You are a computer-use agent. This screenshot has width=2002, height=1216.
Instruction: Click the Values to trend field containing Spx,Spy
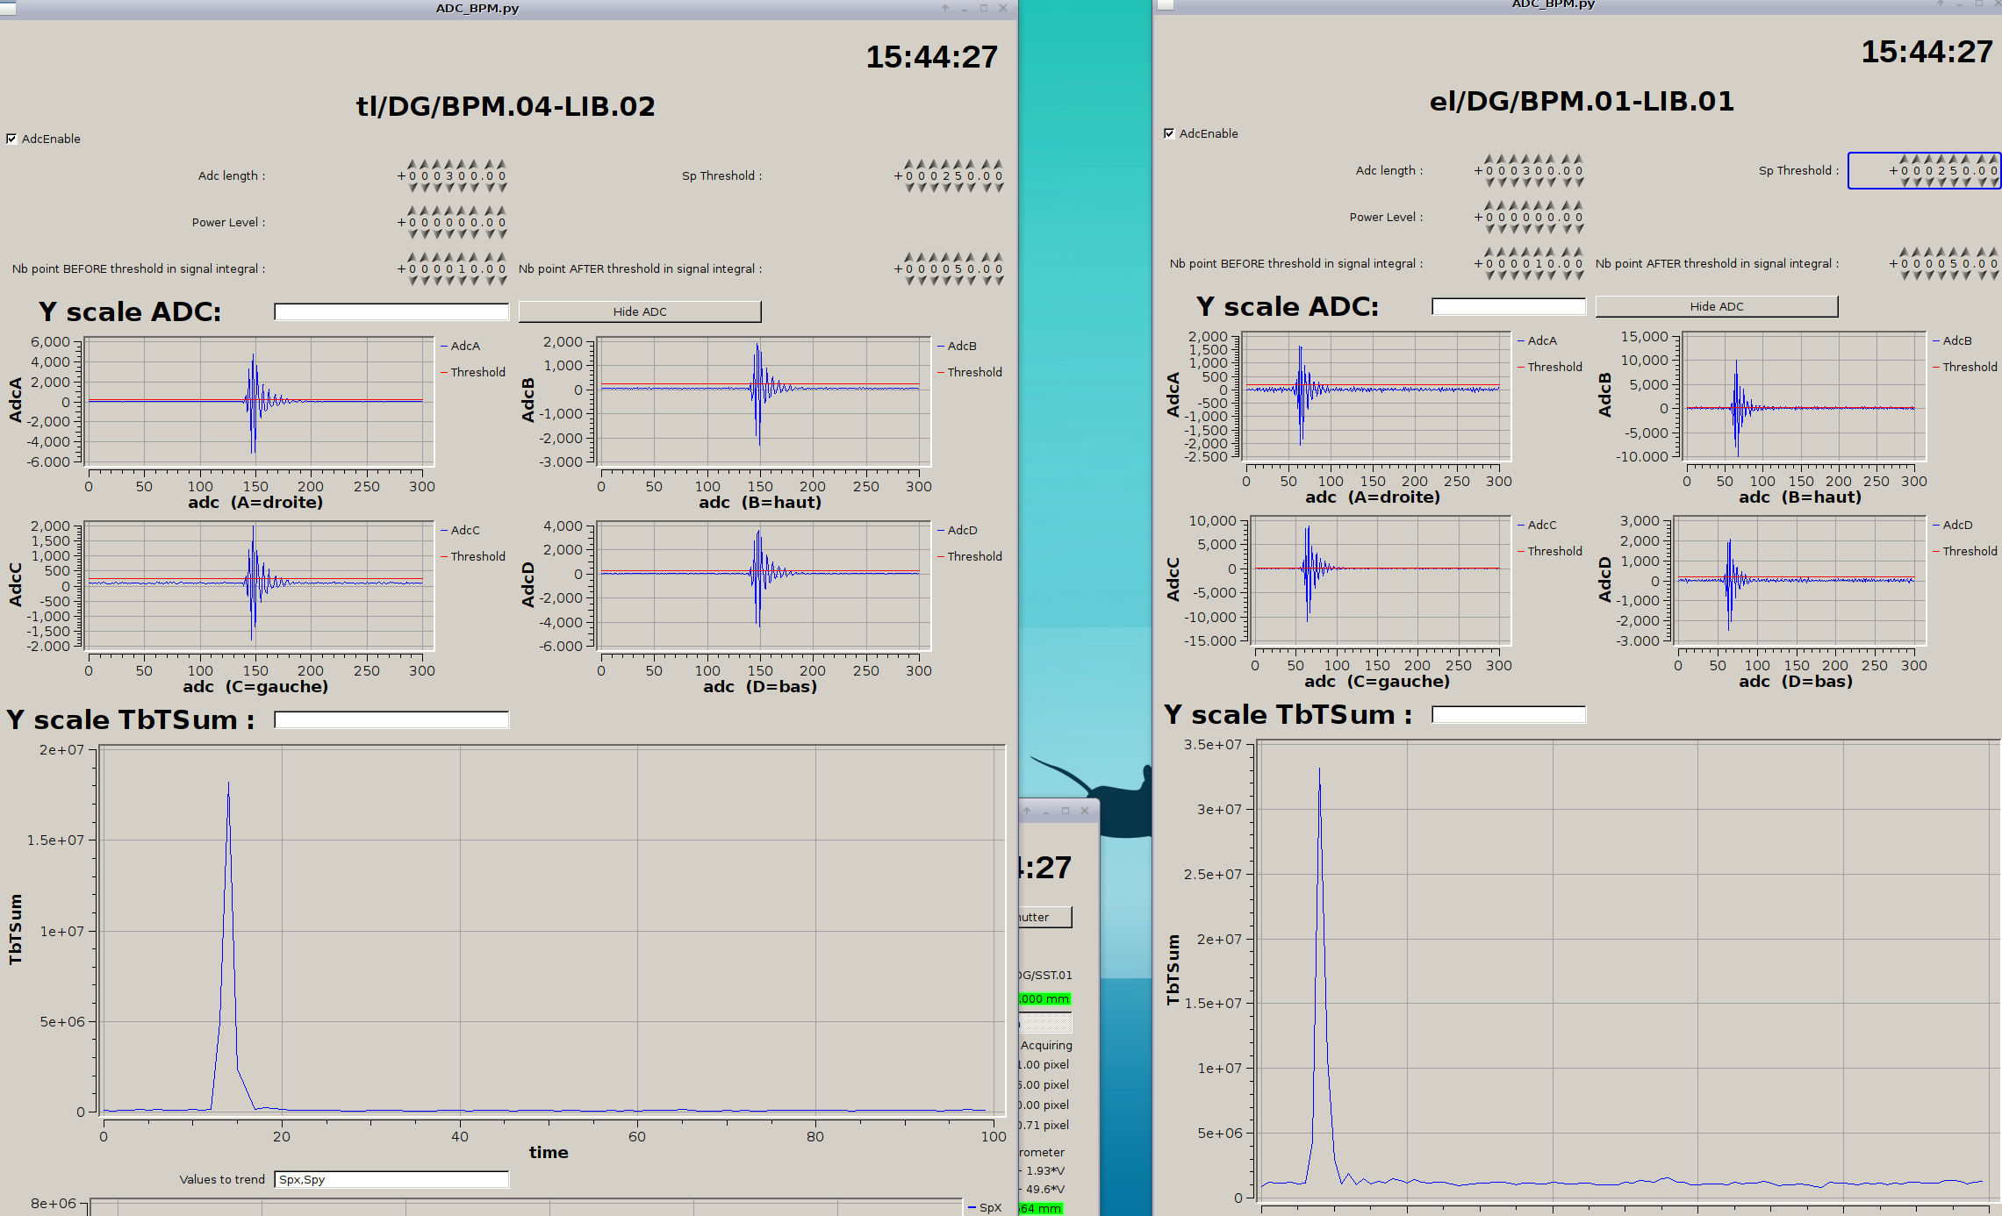pyautogui.click(x=391, y=1179)
